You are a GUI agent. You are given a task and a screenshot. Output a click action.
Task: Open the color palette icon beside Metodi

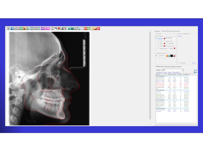coord(195,71)
